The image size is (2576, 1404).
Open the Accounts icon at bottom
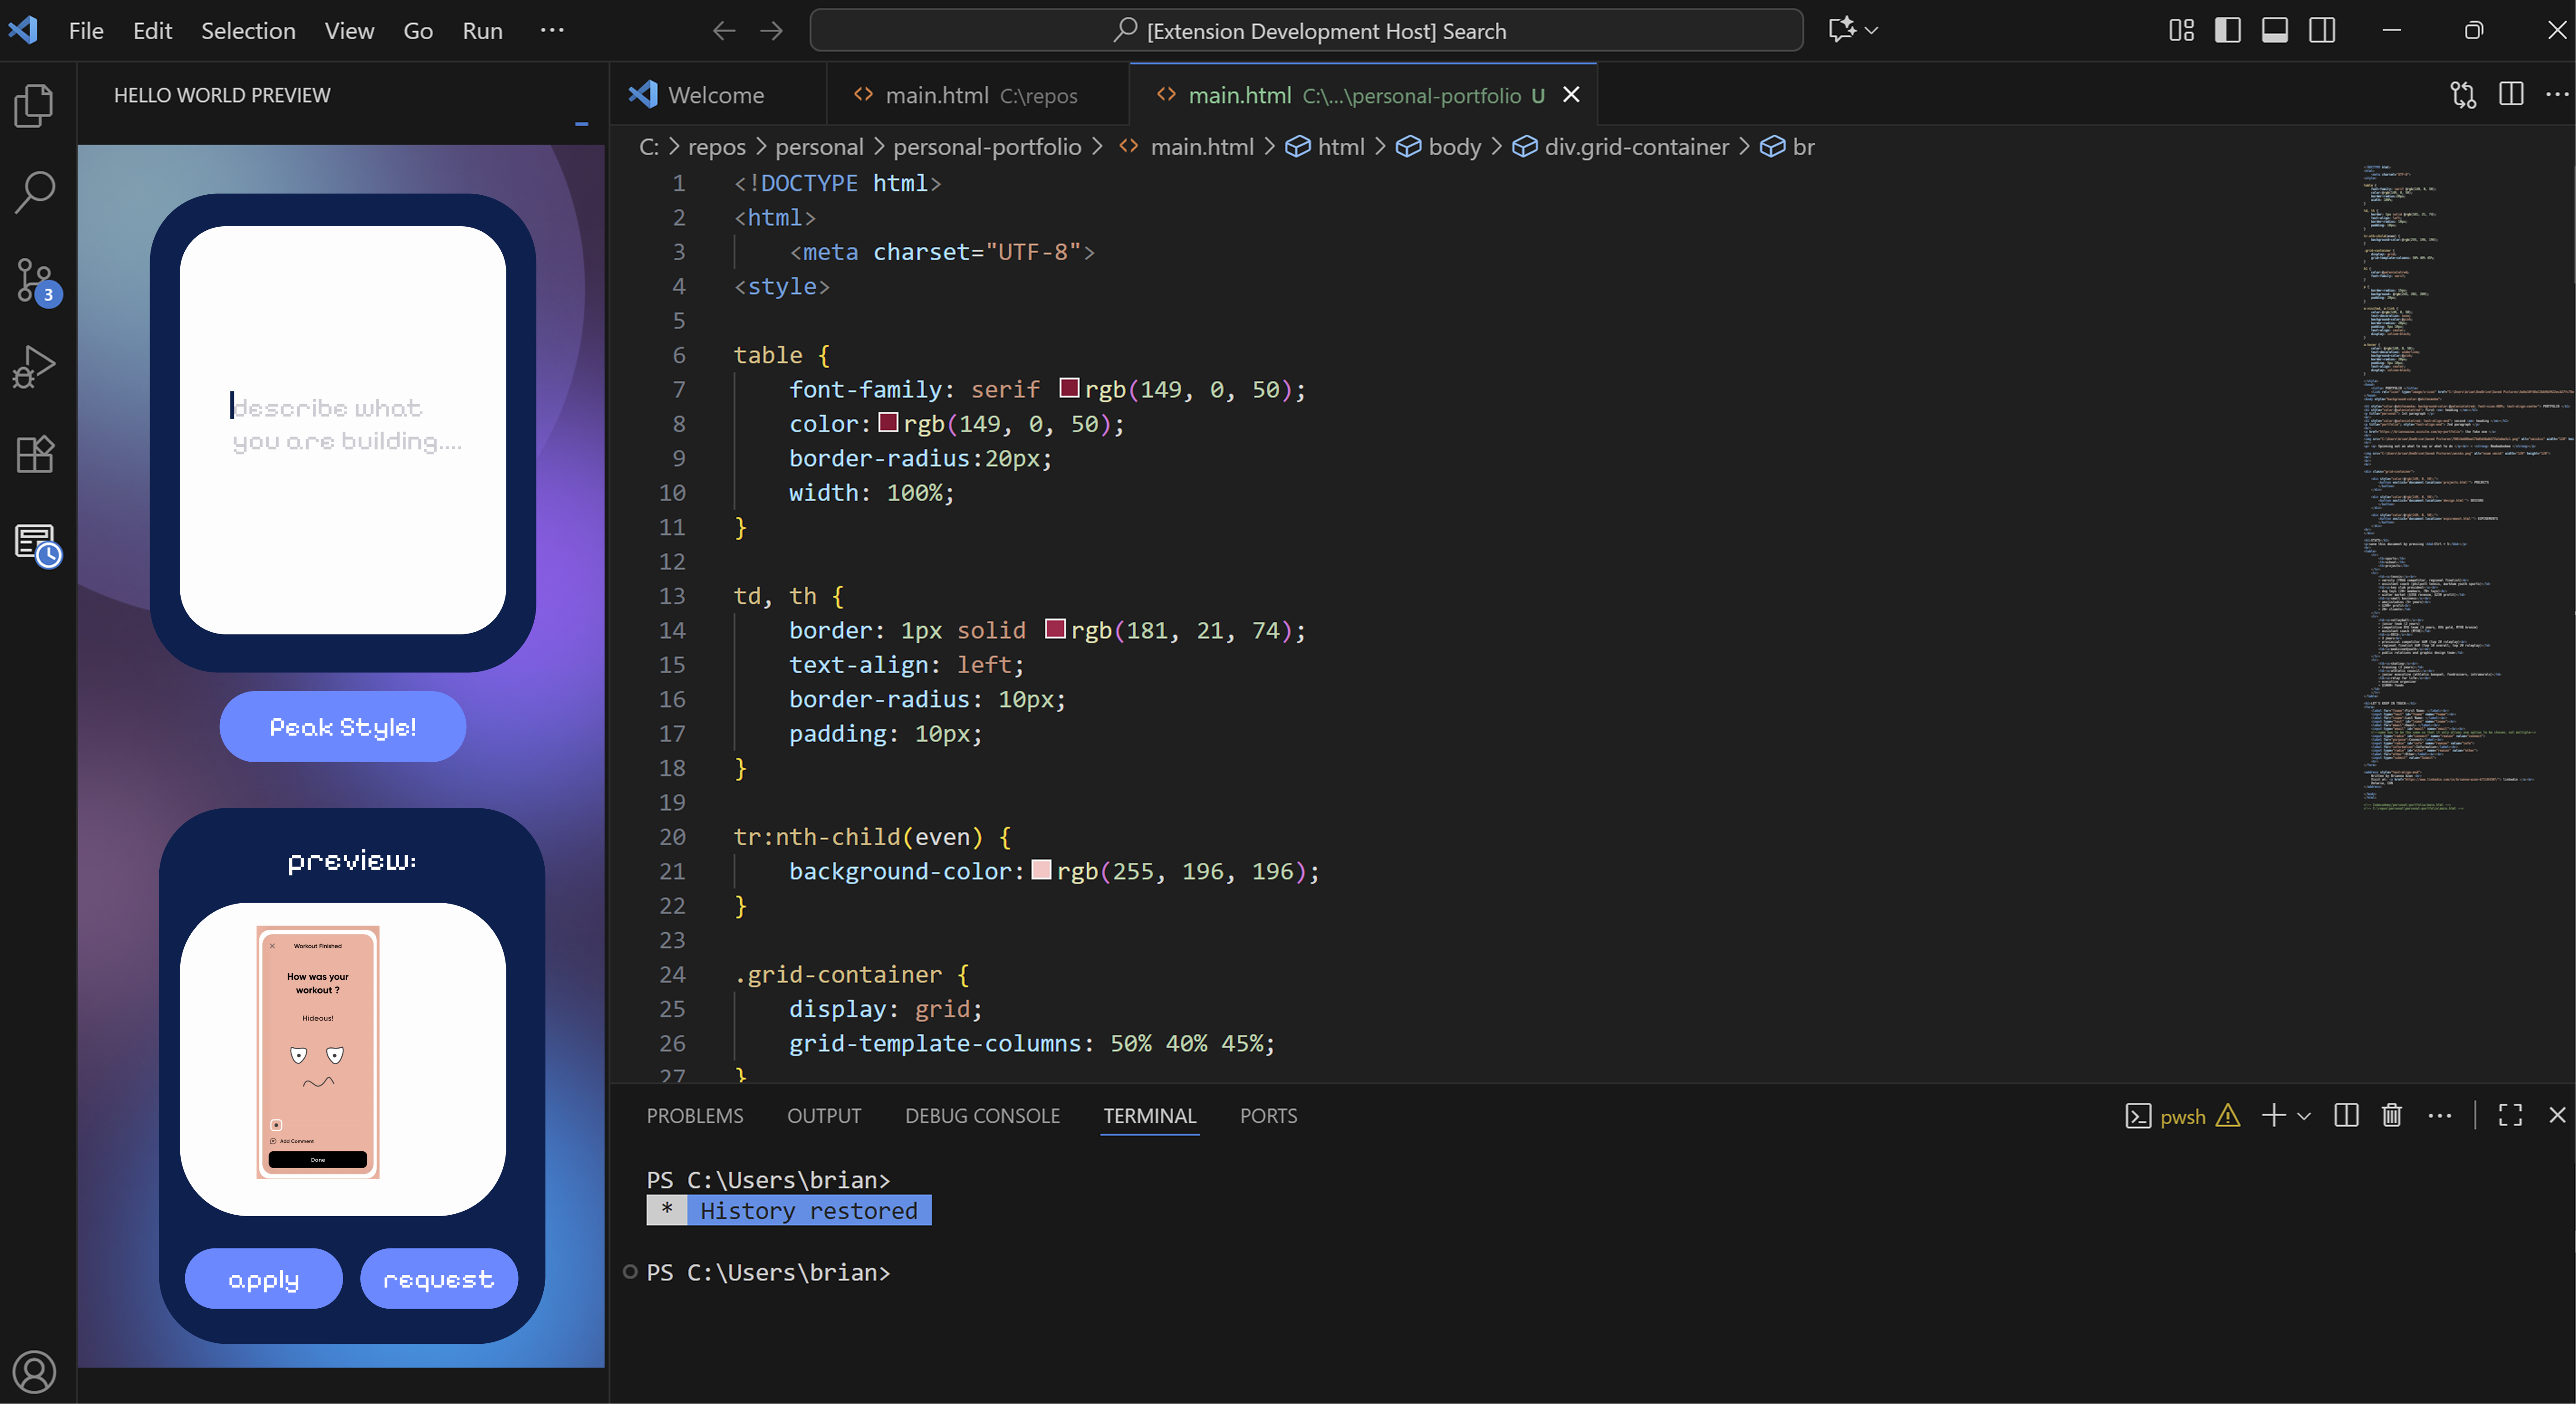click(35, 1371)
